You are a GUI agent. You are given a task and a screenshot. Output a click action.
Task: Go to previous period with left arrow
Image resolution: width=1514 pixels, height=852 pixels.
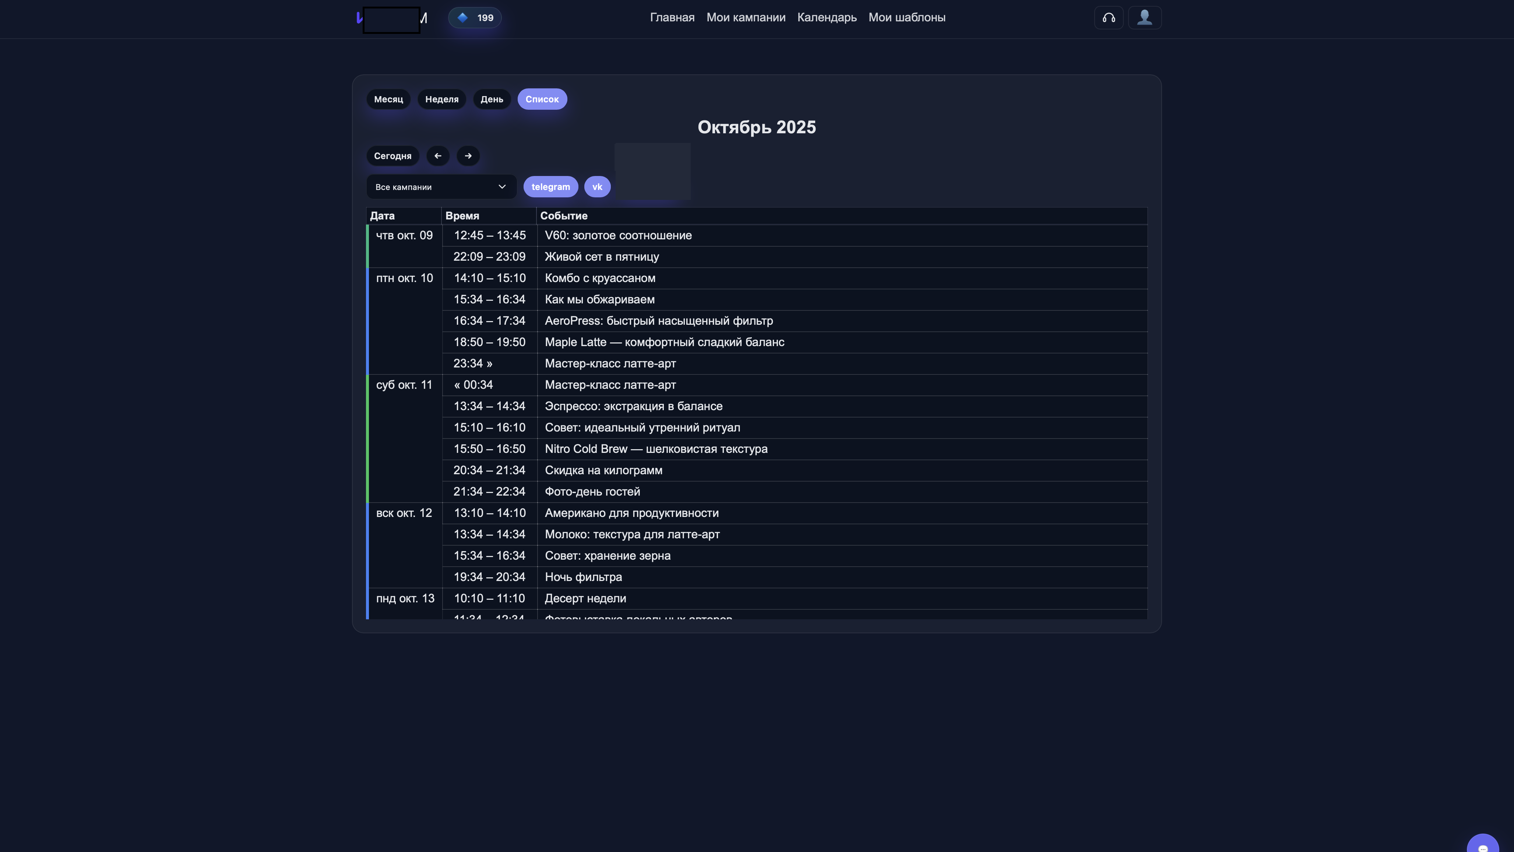437,156
